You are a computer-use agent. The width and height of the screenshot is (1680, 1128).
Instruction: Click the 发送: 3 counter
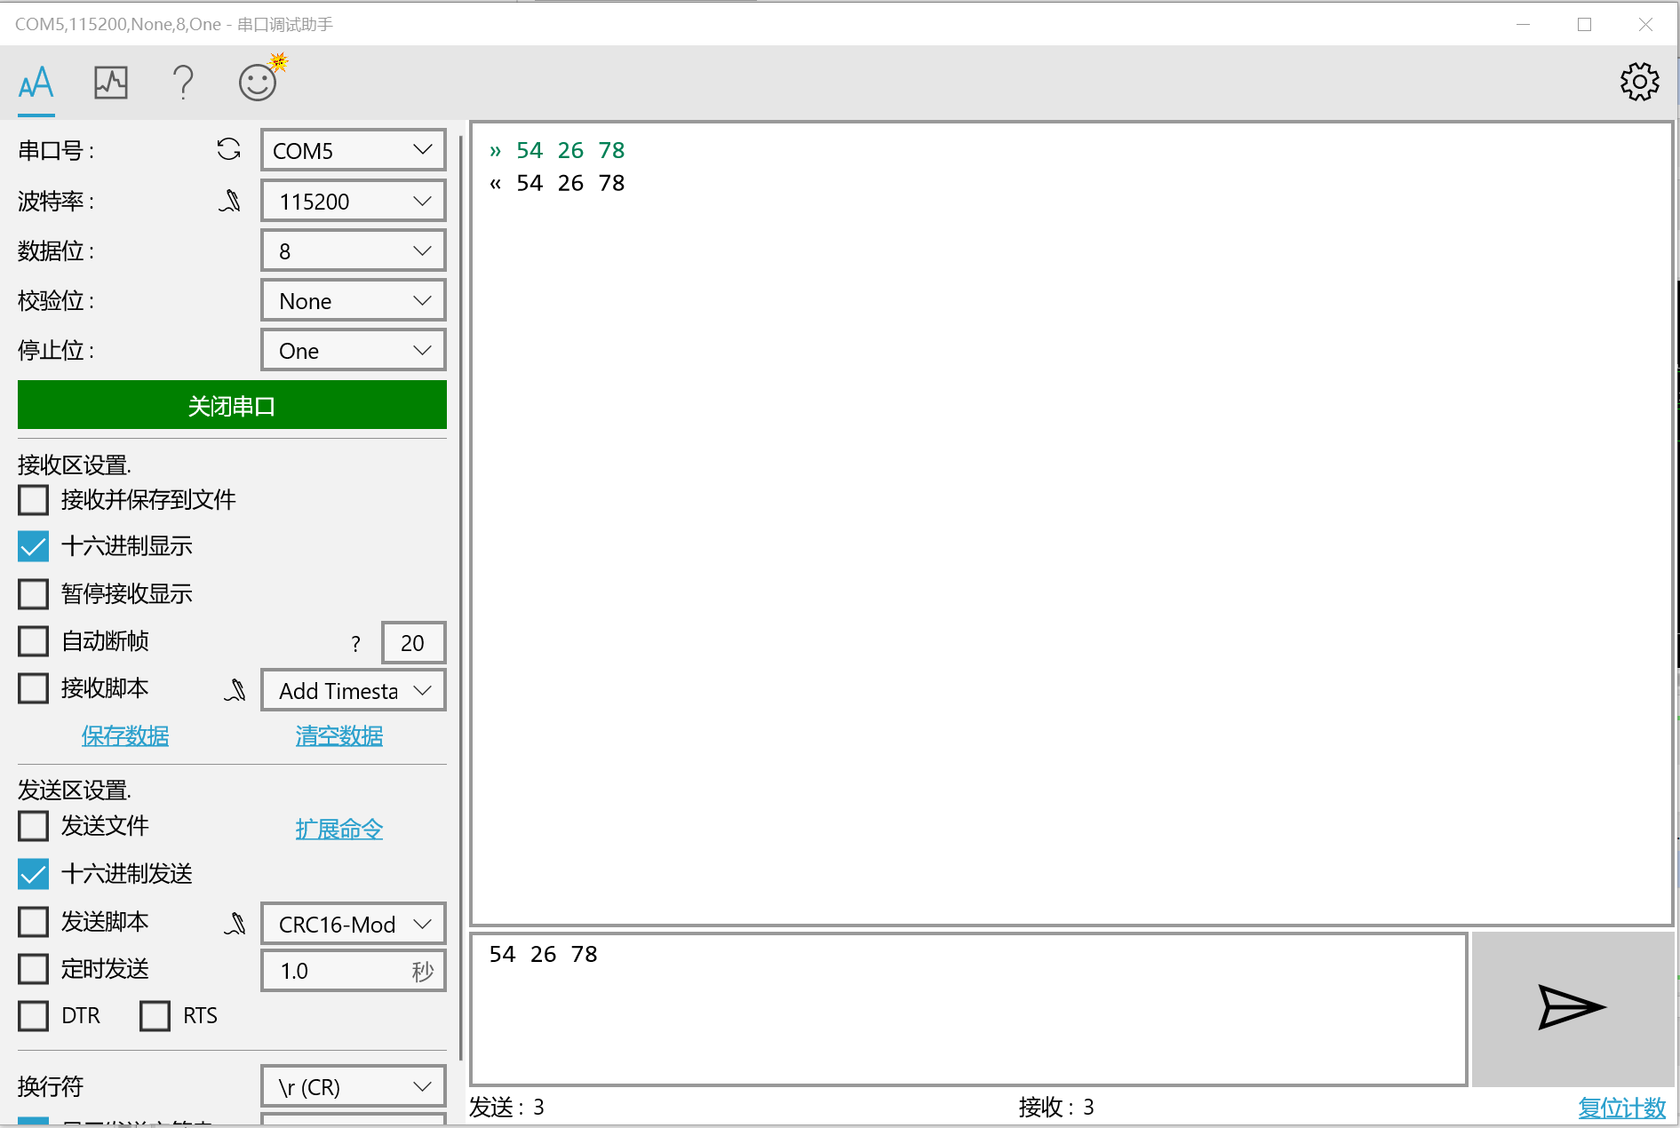[x=506, y=1108]
